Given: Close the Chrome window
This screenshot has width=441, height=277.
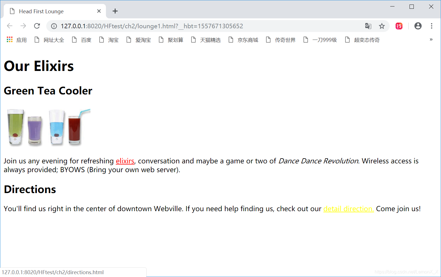Looking at the screenshot, I should point(431,7).
